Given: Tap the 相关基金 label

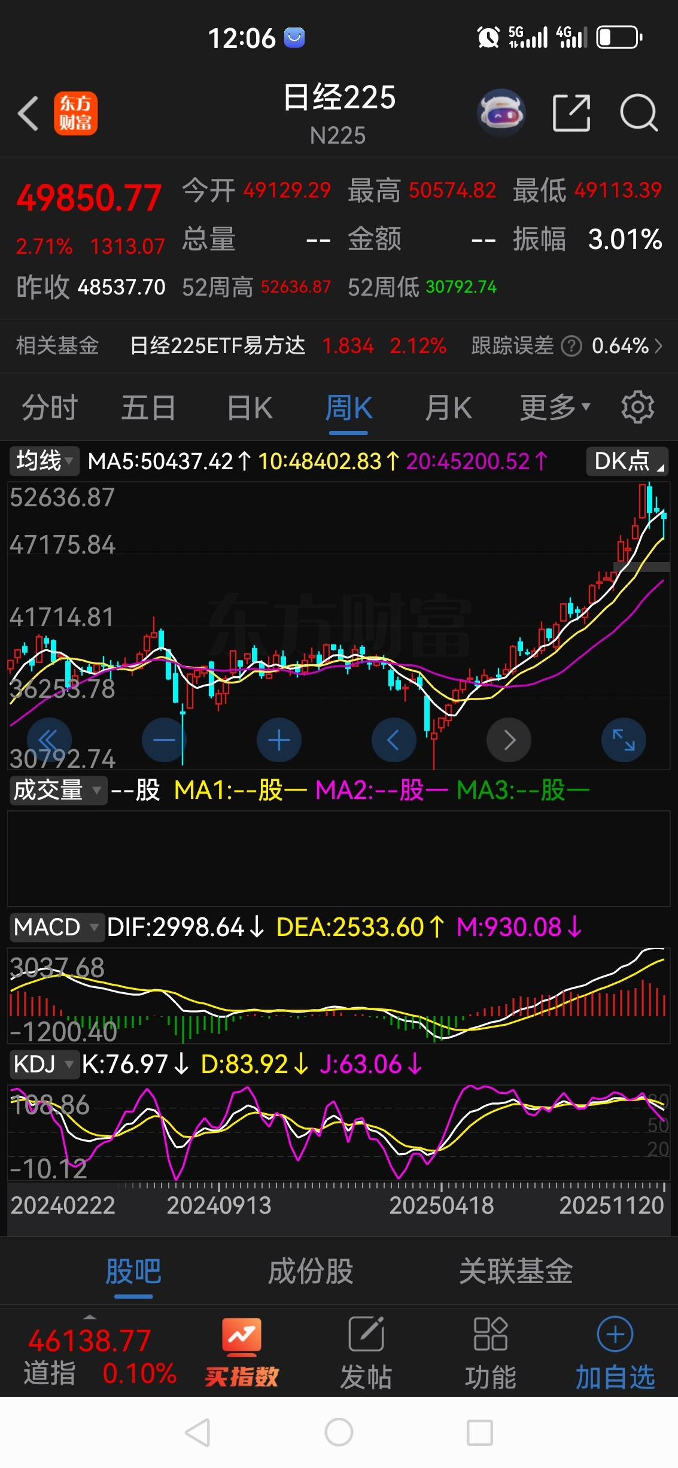Looking at the screenshot, I should click(x=57, y=346).
